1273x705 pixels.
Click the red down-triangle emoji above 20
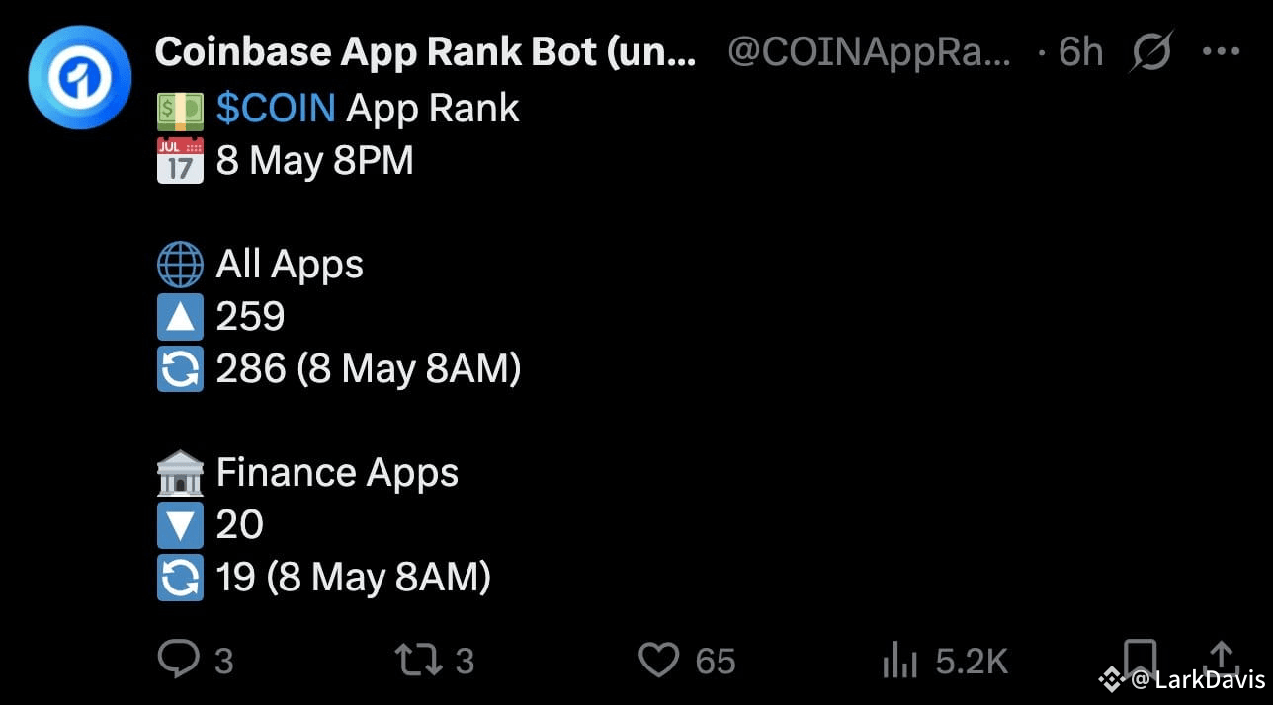(179, 524)
